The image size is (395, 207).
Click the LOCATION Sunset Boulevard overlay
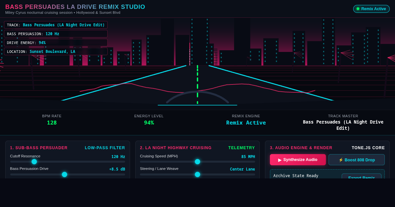click(x=56, y=52)
